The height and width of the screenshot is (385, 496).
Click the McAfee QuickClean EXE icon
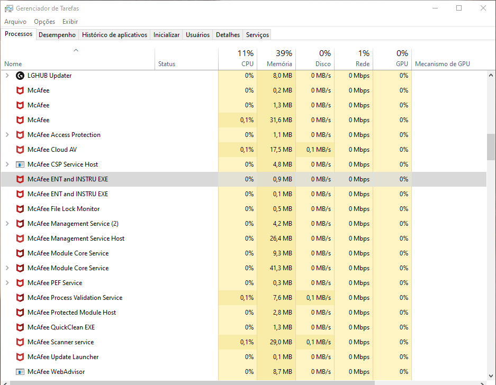(20, 327)
